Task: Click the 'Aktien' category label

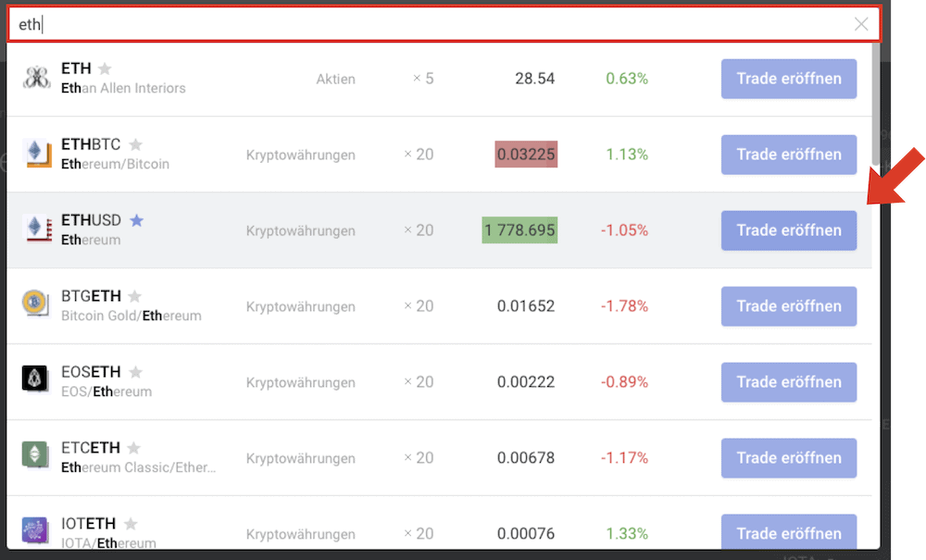Action: pyautogui.click(x=335, y=79)
